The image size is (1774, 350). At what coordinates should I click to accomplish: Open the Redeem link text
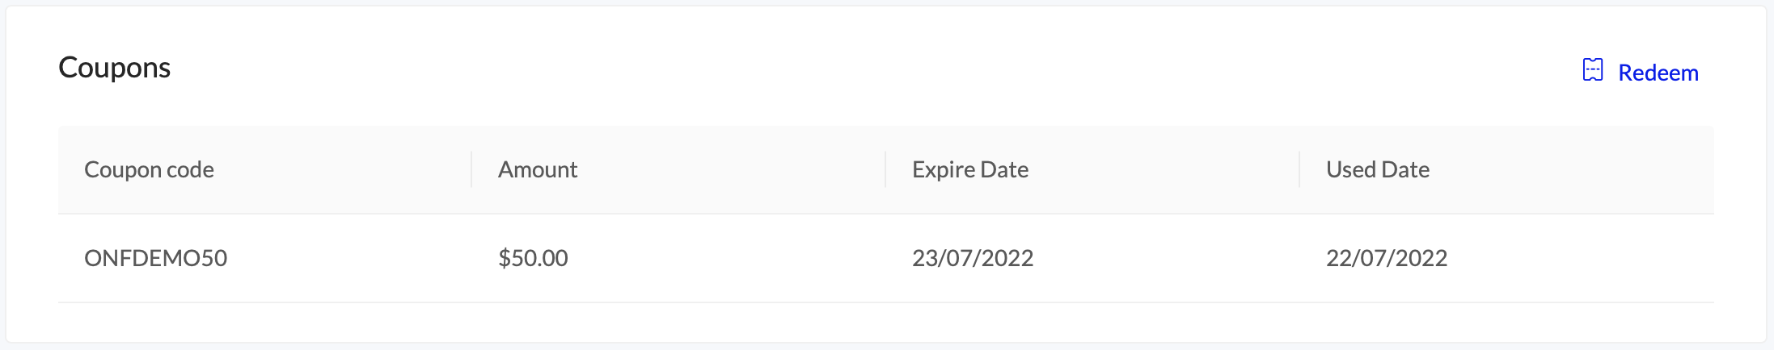(1658, 73)
